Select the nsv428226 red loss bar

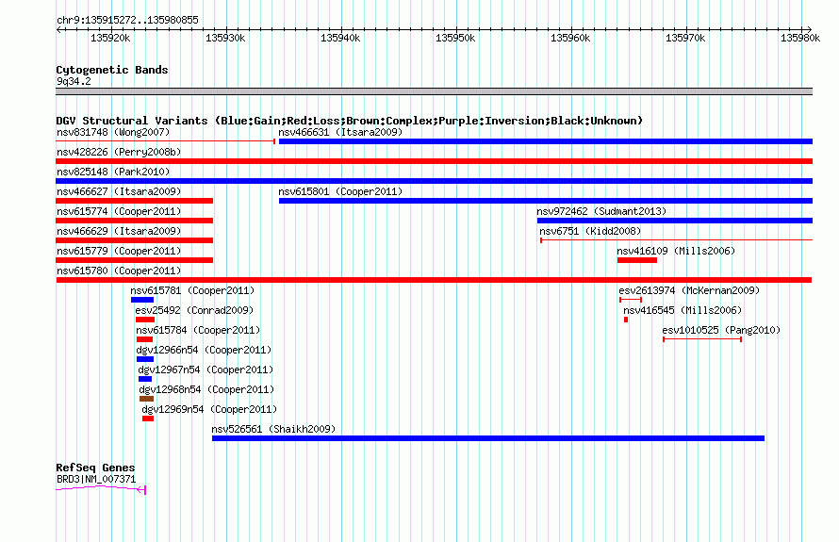(434, 161)
